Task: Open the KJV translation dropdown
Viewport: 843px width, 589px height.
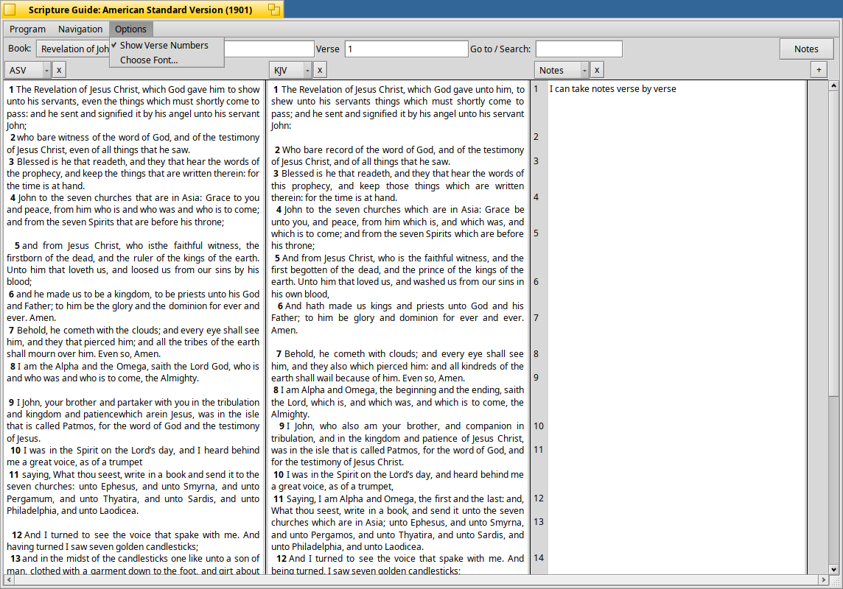Action: 292,70
